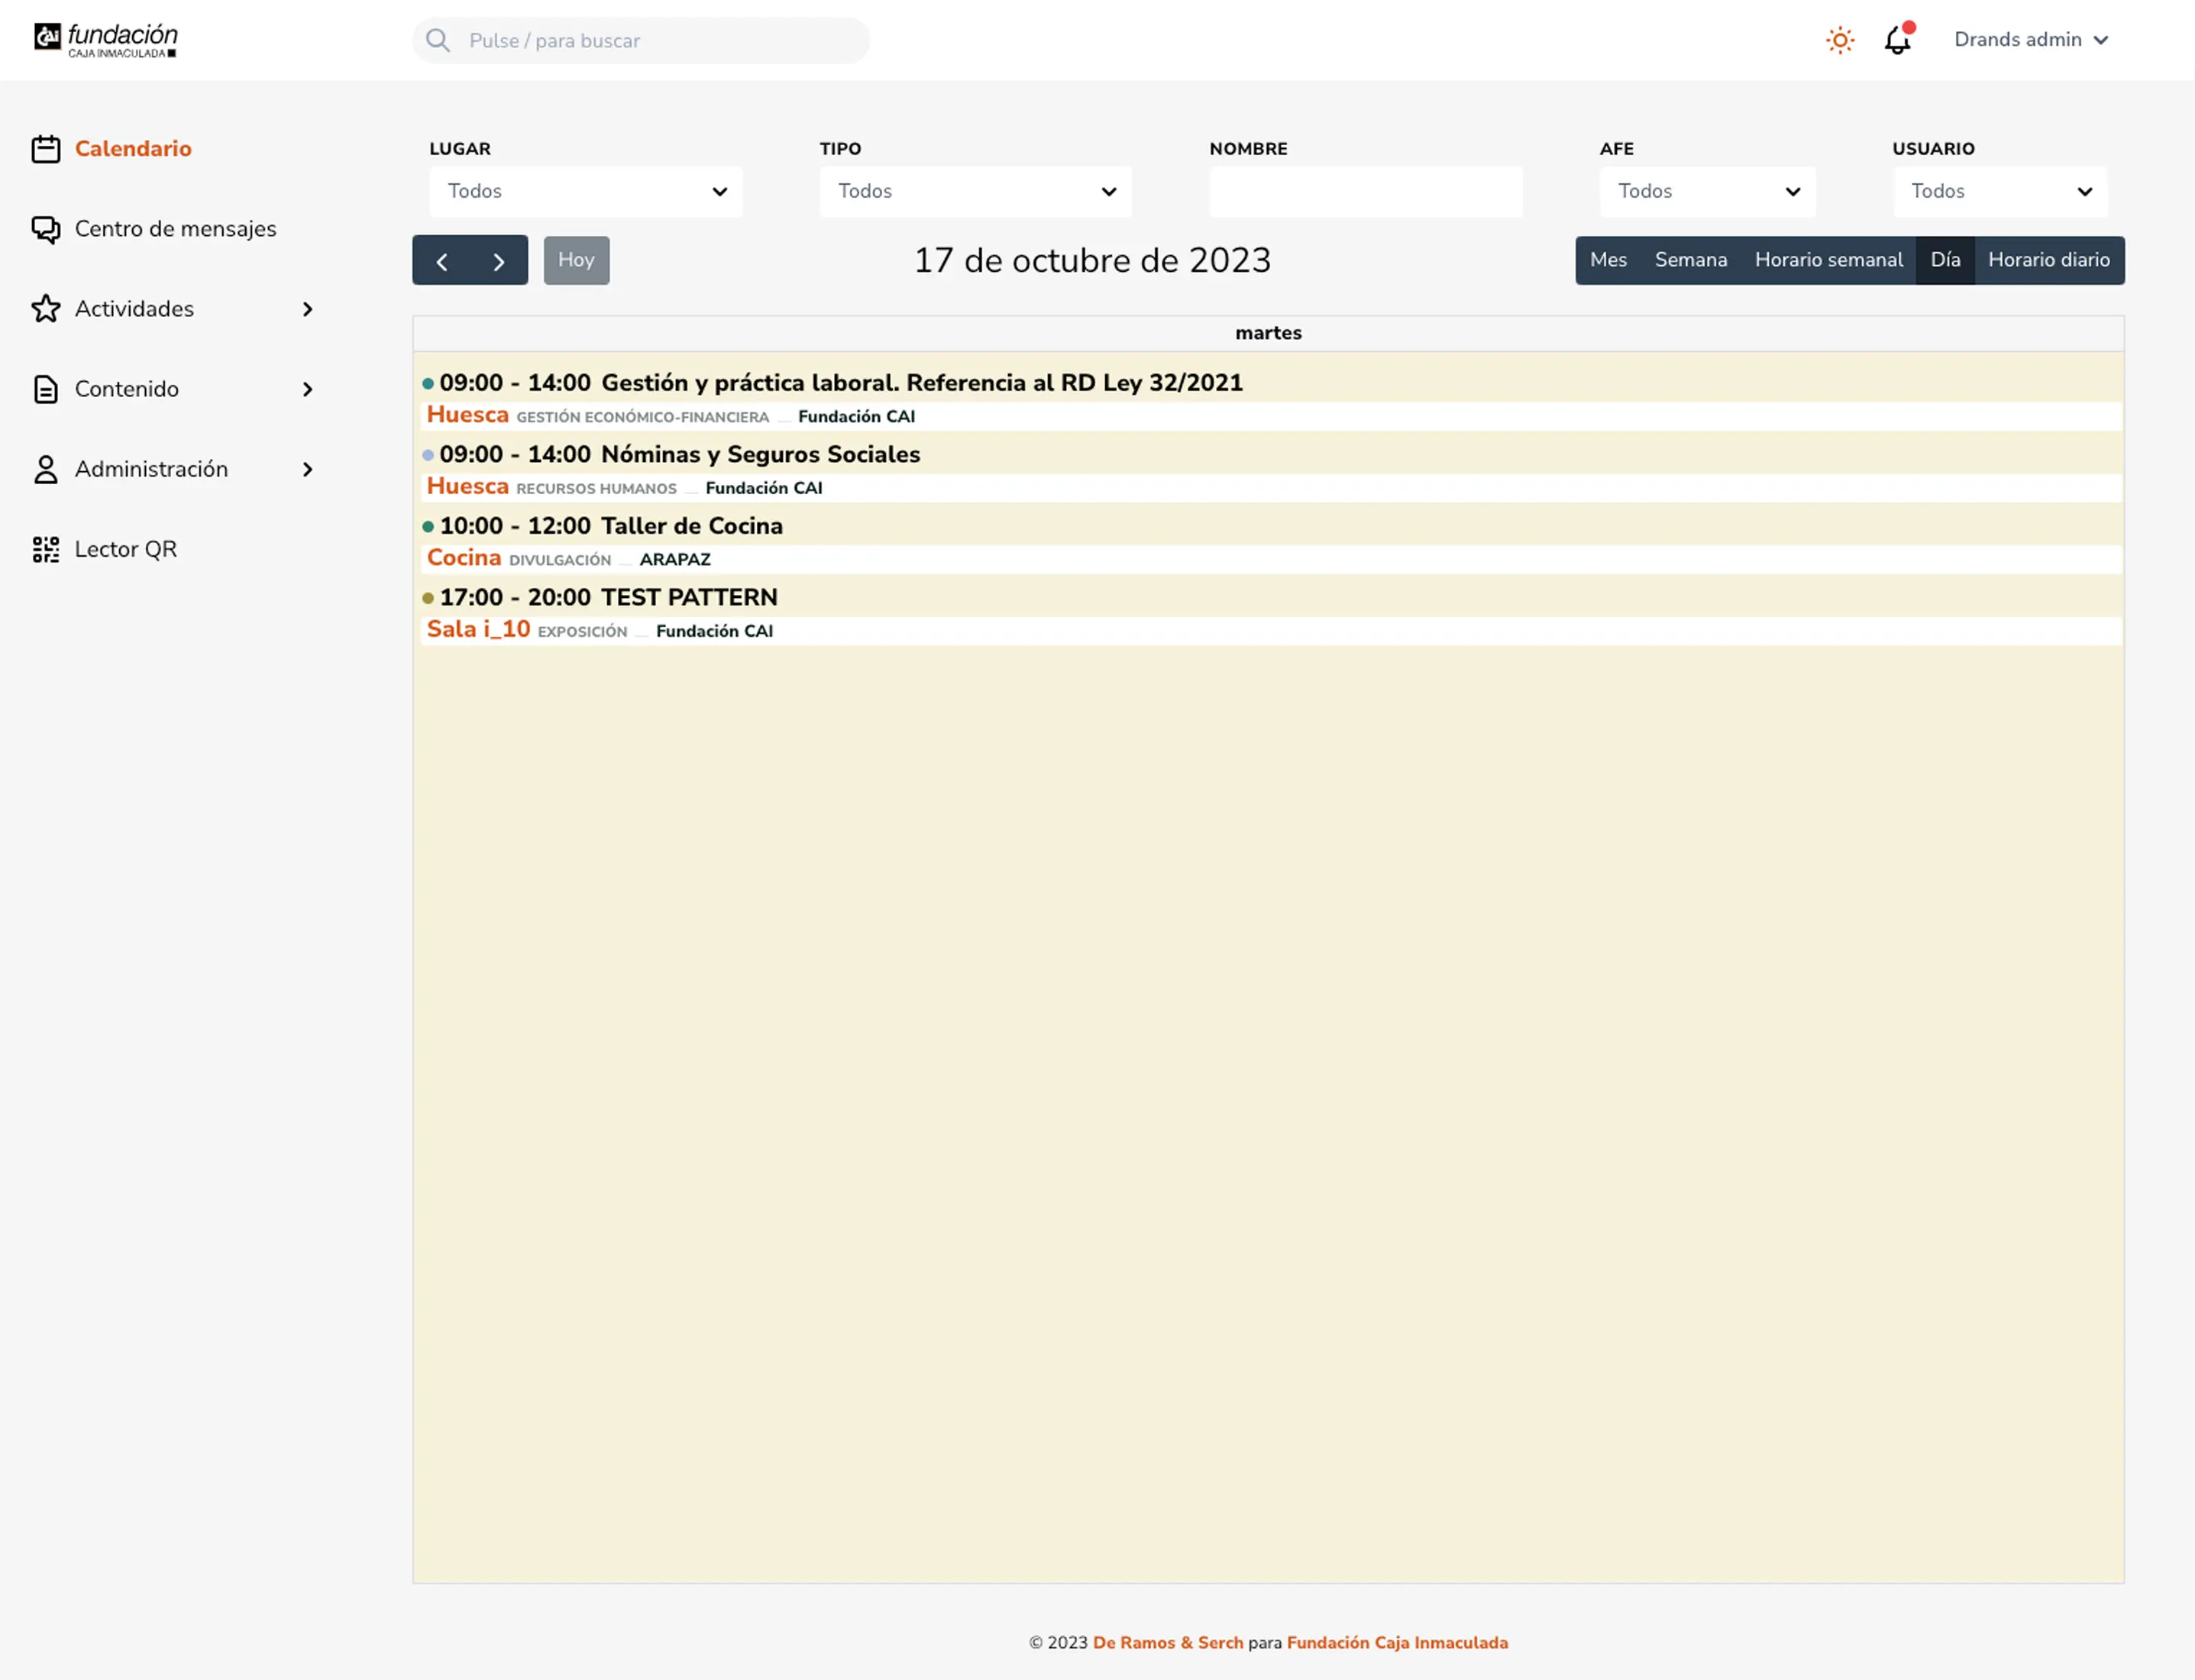Image resolution: width=2195 pixels, height=1680 pixels.
Task: Toggle light/dark theme sun icon
Action: coord(1840,40)
